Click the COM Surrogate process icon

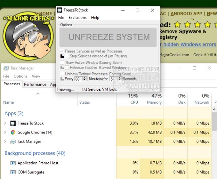point(13,172)
